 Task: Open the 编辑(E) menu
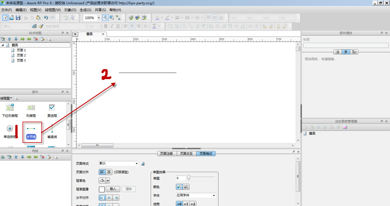(21, 10)
